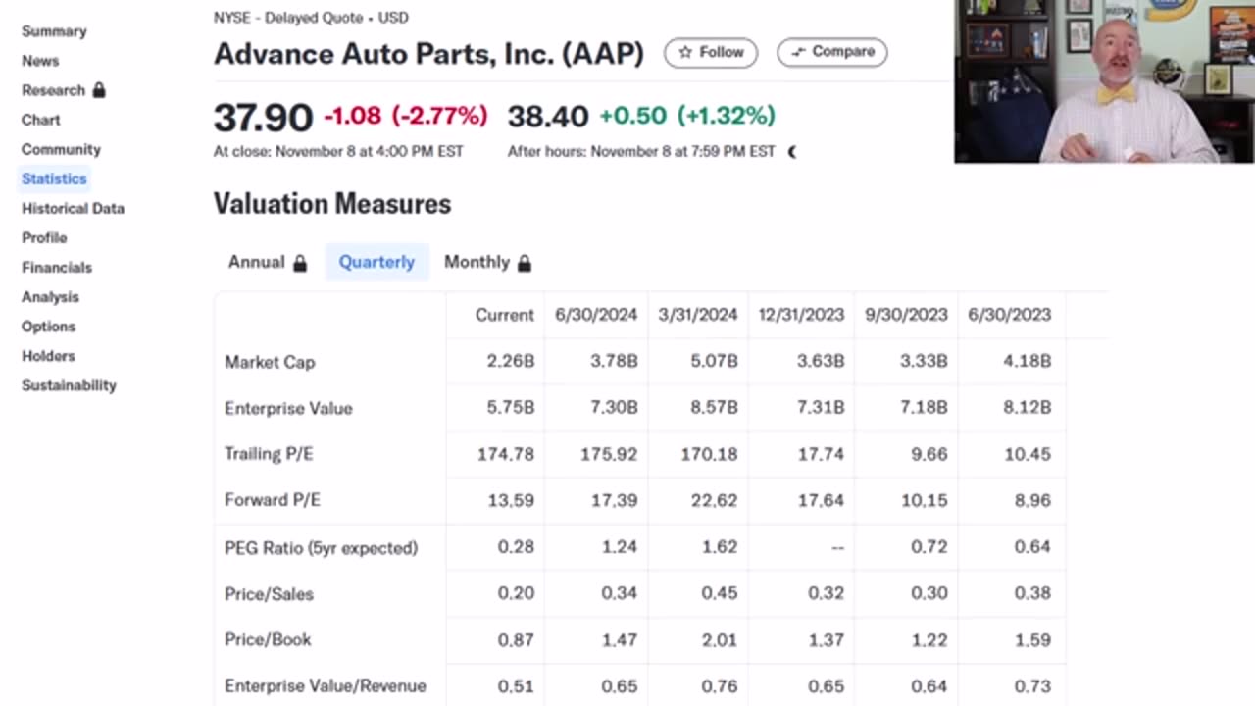
Task: Select the Quarterly tab
Action: 376,262
